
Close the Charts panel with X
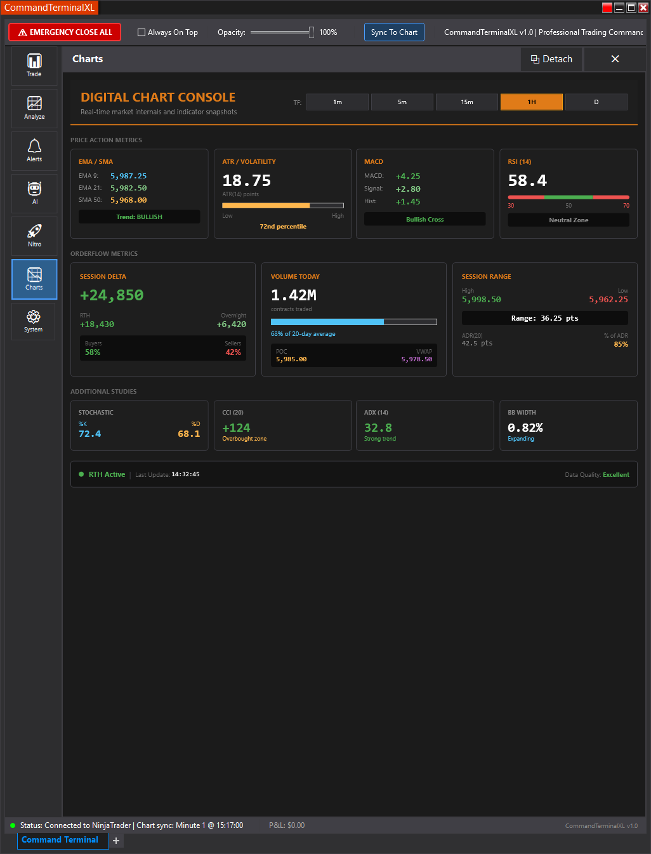click(615, 59)
